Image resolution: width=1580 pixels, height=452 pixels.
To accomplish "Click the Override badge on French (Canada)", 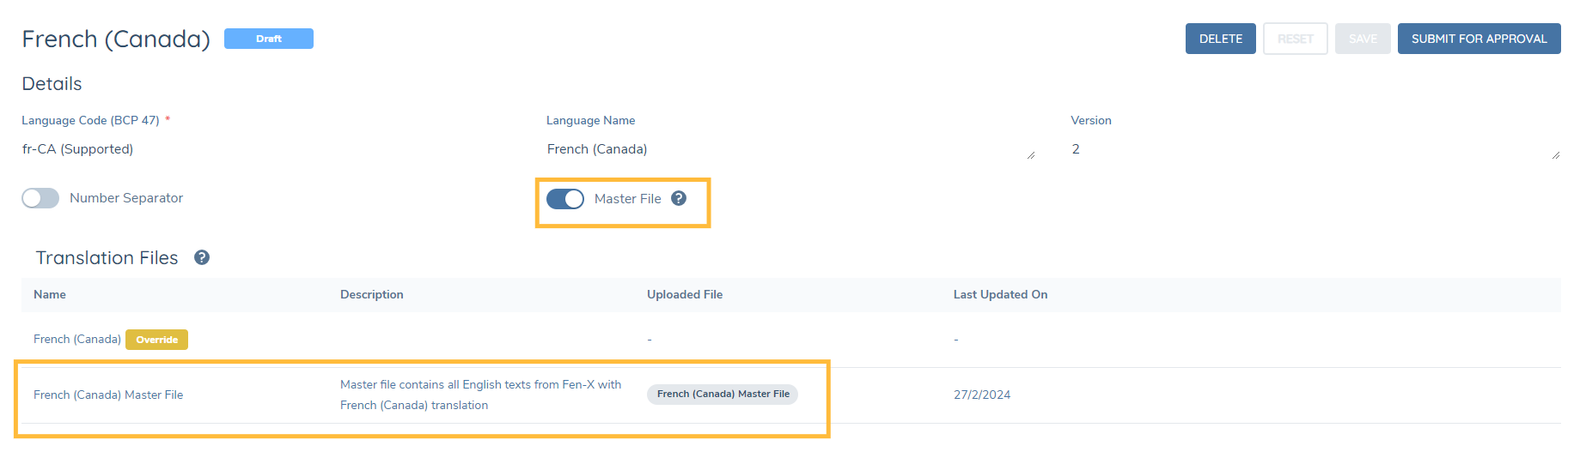I will 156,340.
